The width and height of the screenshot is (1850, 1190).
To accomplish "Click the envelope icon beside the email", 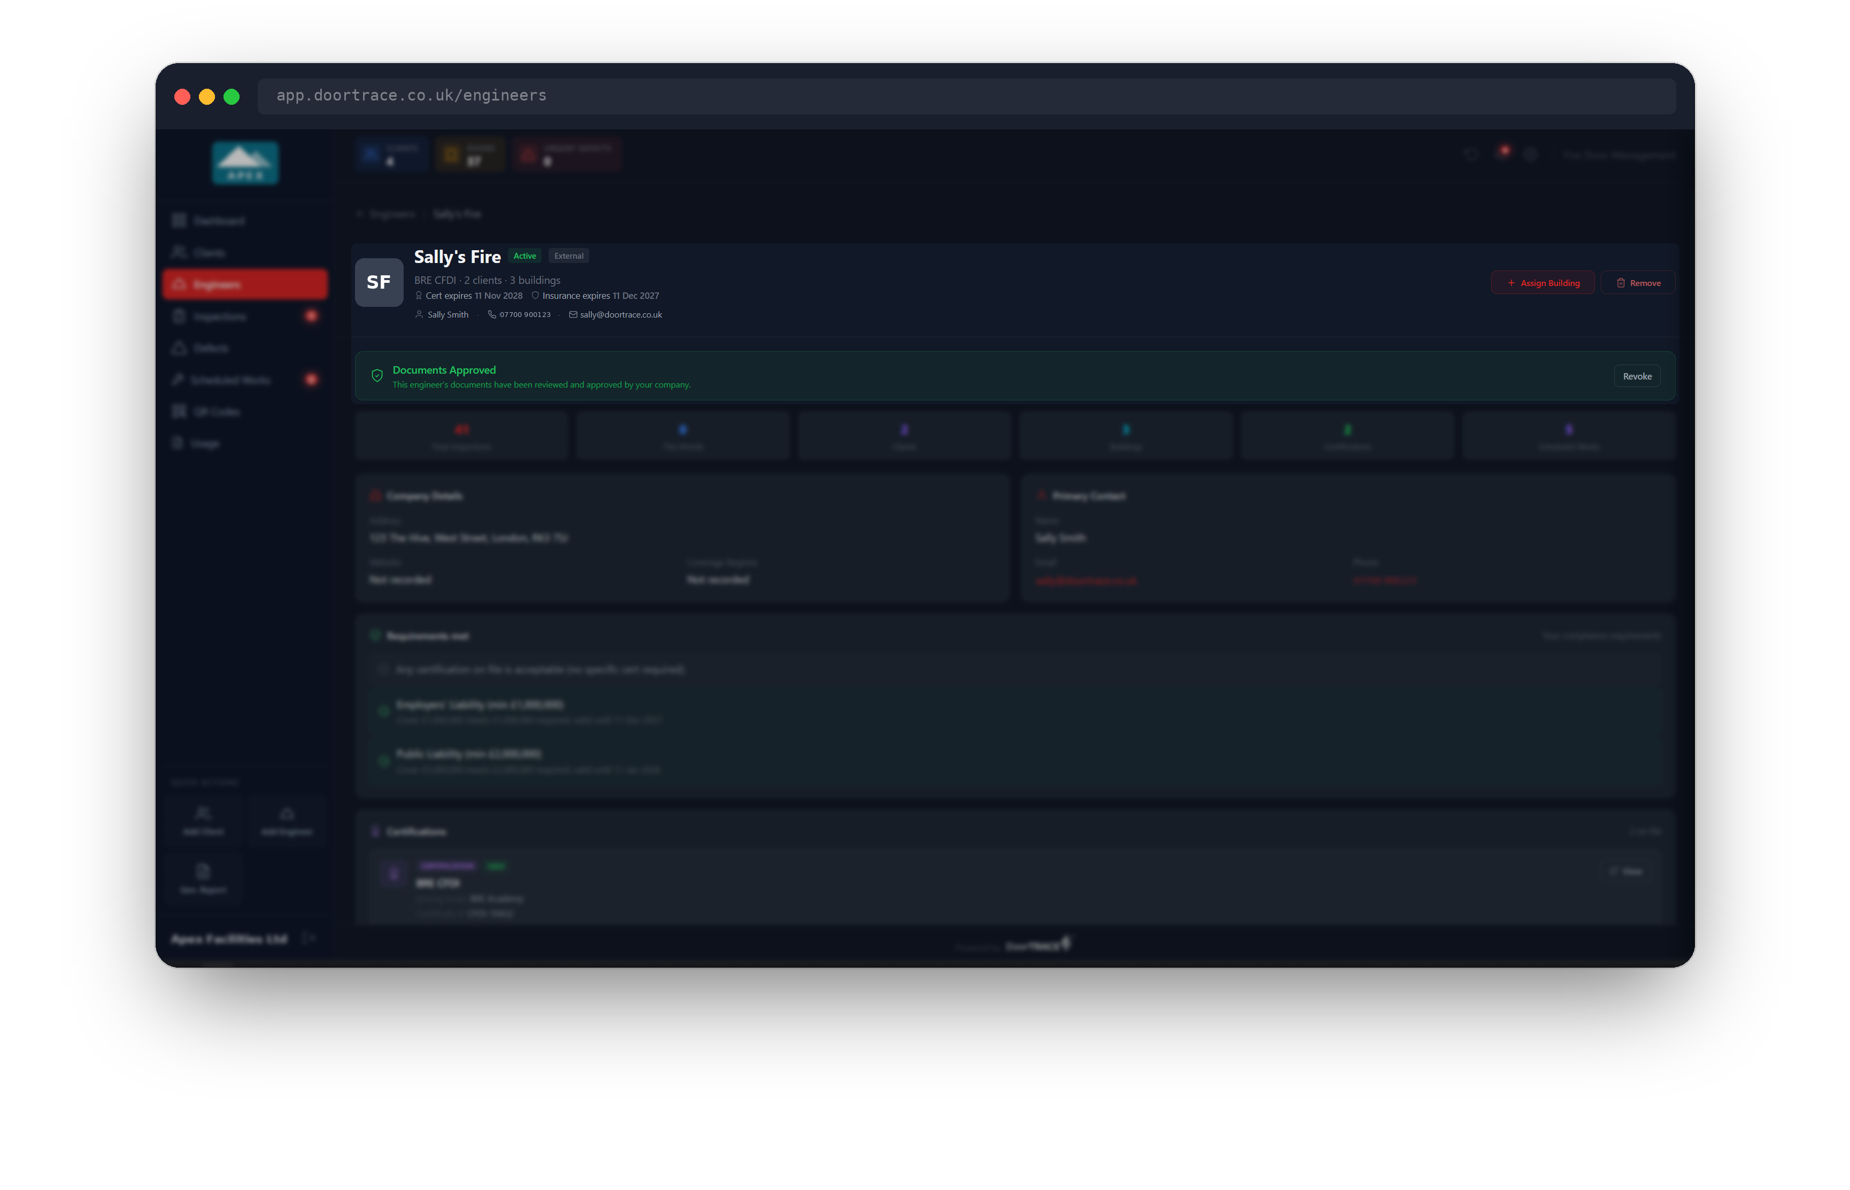I will pyautogui.click(x=573, y=314).
